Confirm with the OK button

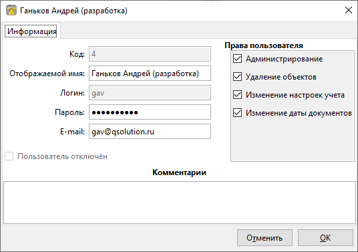click(325, 238)
